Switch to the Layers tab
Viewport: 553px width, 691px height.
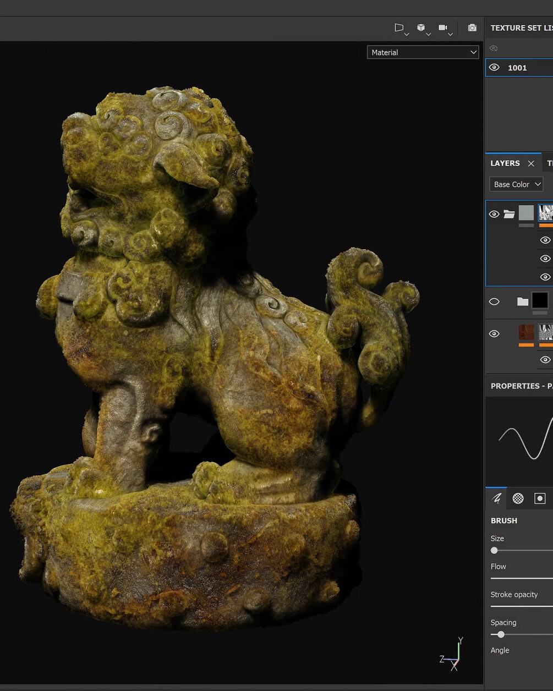click(x=505, y=163)
